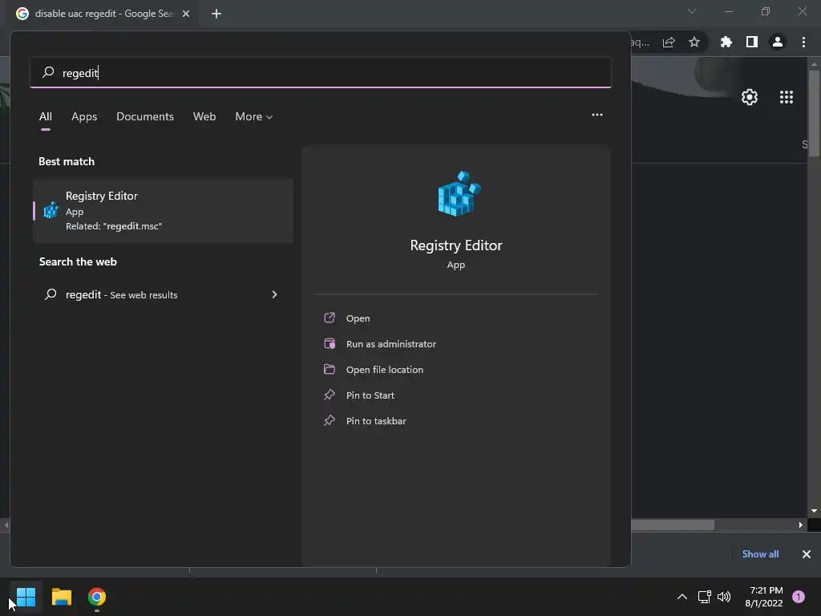Click large Registry Editor cube icon
Image resolution: width=821 pixels, height=616 pixels.
click(x=459, y=194)
